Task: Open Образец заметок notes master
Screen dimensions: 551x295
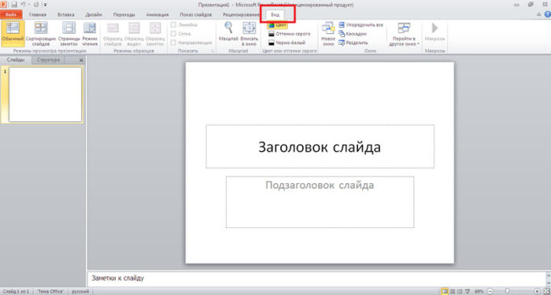Action: click(x=155, y=33)
